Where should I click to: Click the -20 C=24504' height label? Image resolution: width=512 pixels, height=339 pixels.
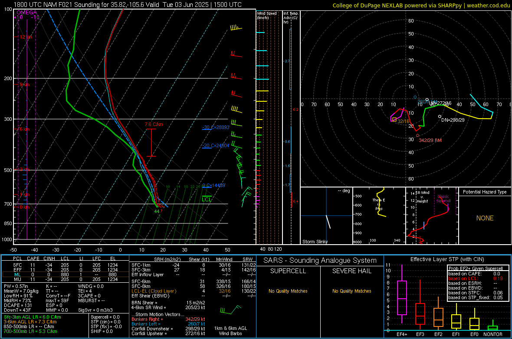[216, 146]
